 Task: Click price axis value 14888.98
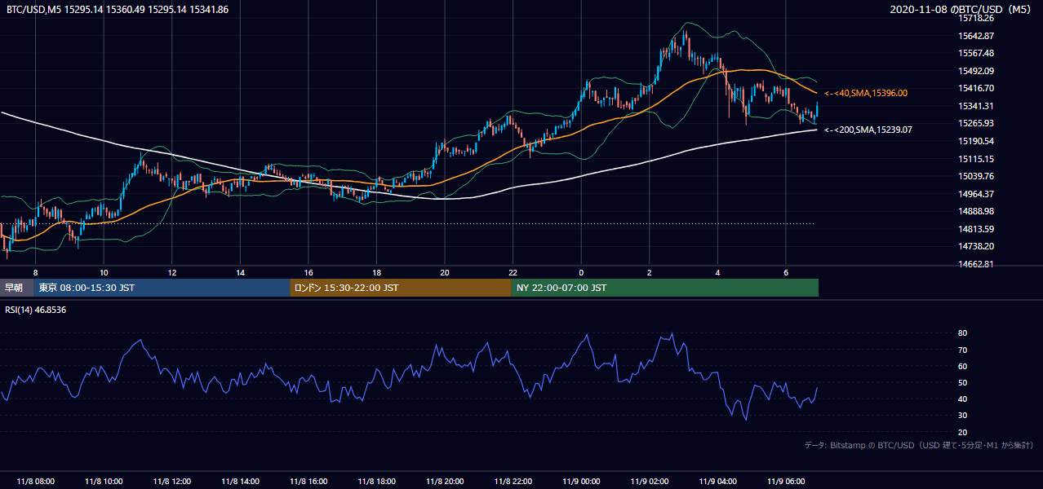[x=976, y=211]
